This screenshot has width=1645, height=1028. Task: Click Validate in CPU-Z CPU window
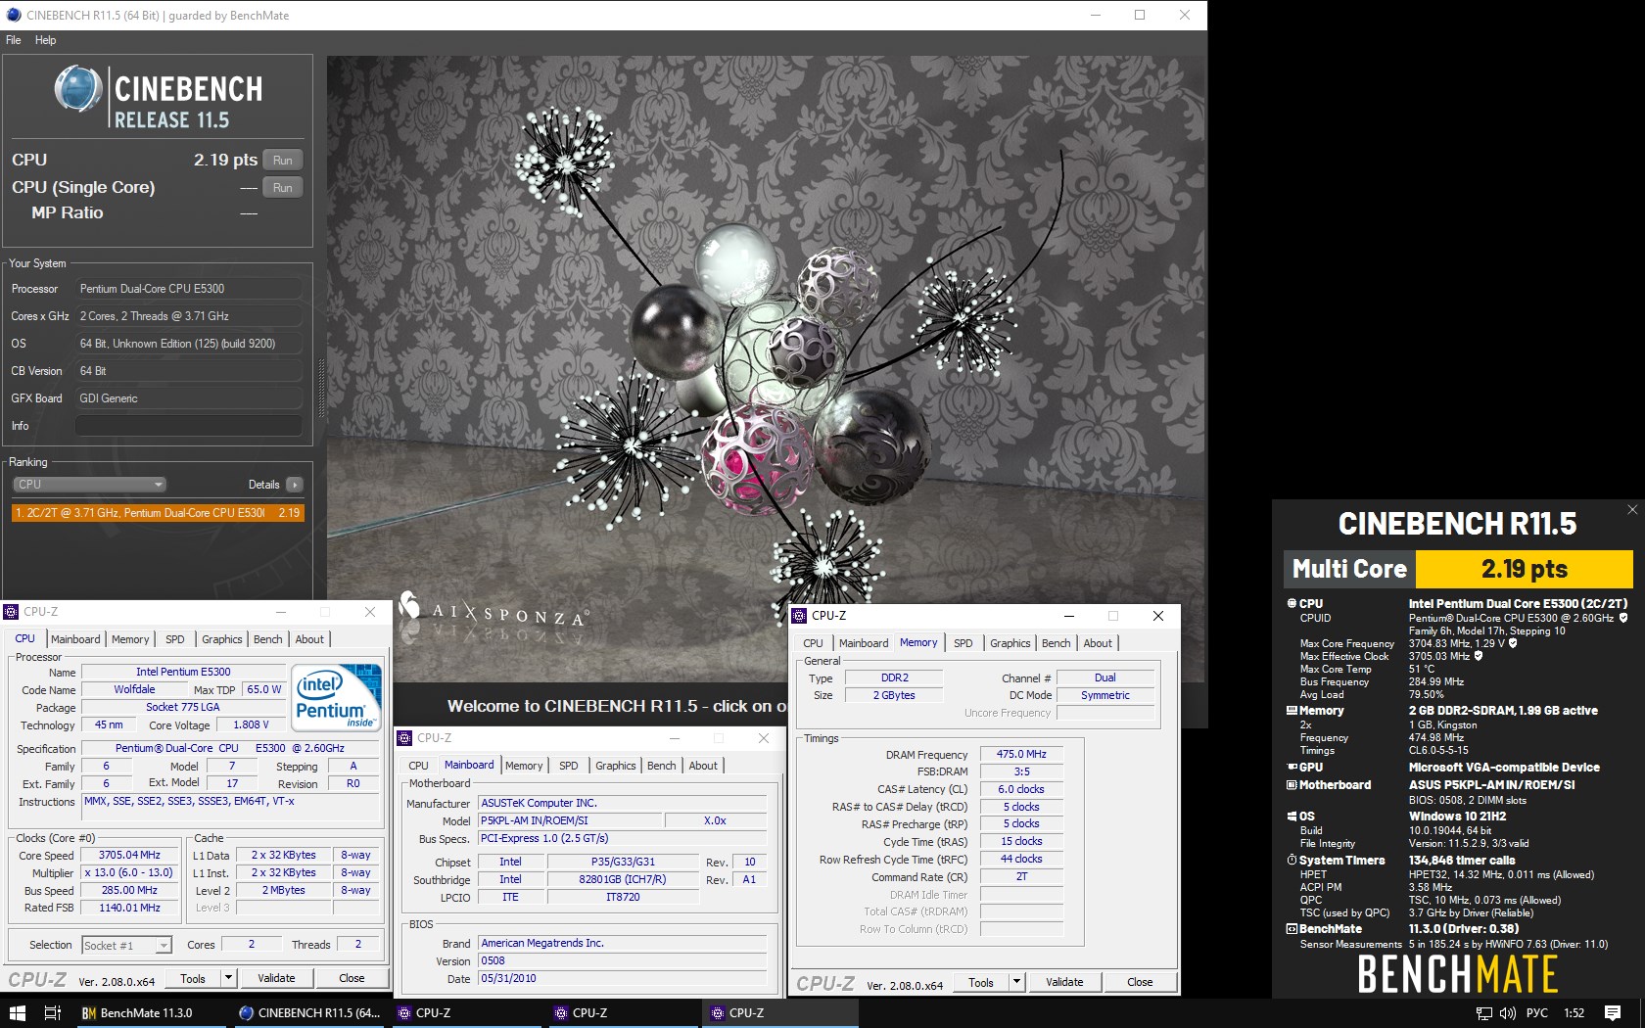pos(276,978)
